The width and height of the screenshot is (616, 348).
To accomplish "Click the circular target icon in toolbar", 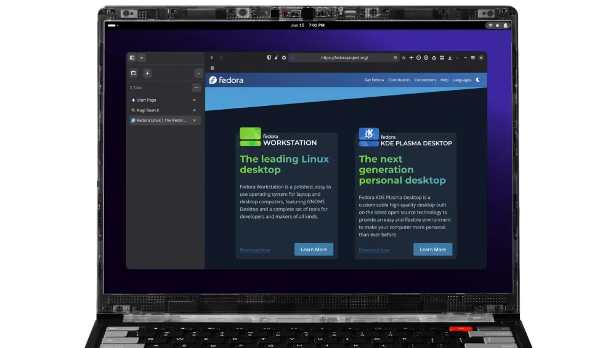I will point(426,58).
